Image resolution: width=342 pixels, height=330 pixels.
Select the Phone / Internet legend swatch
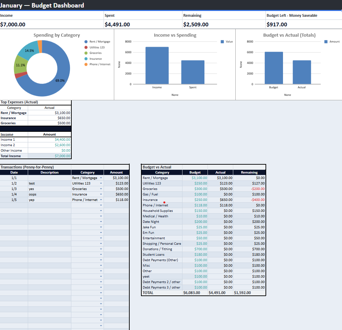(x=86, y=64)
